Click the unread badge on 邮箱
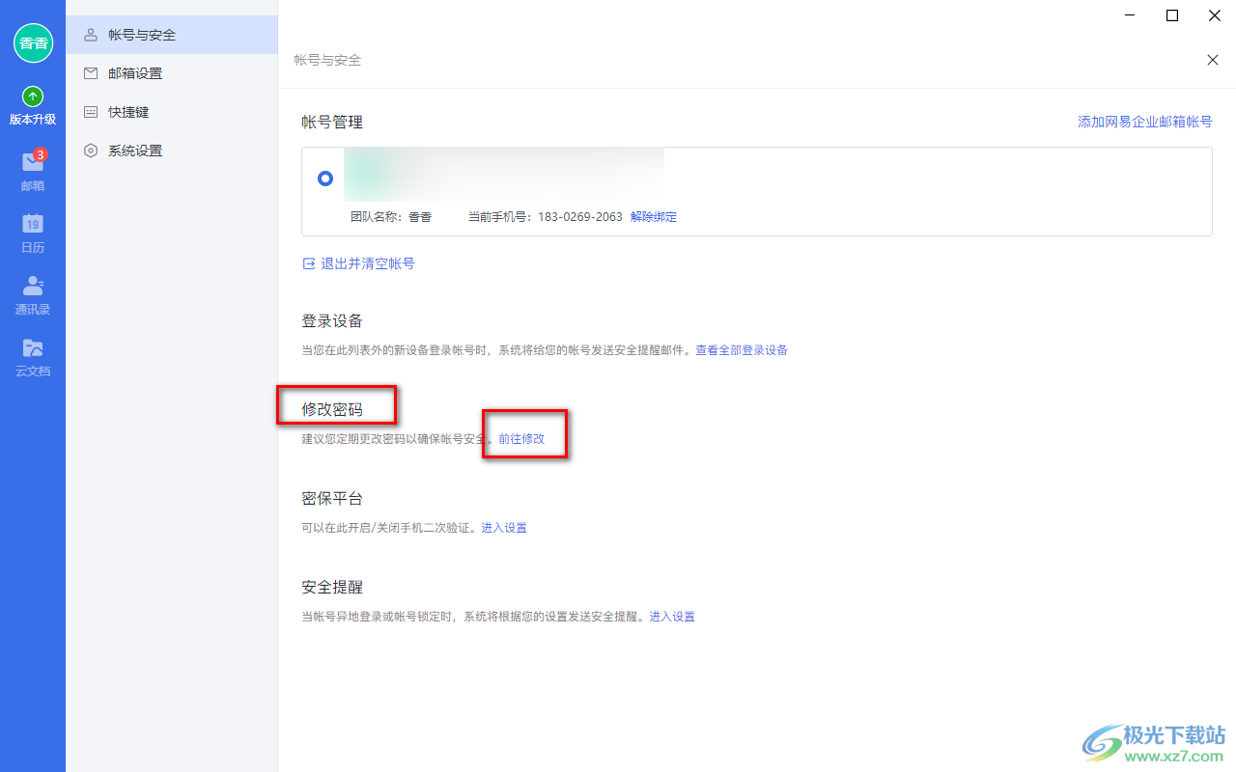1236x772 pixels. pos(41,154)
